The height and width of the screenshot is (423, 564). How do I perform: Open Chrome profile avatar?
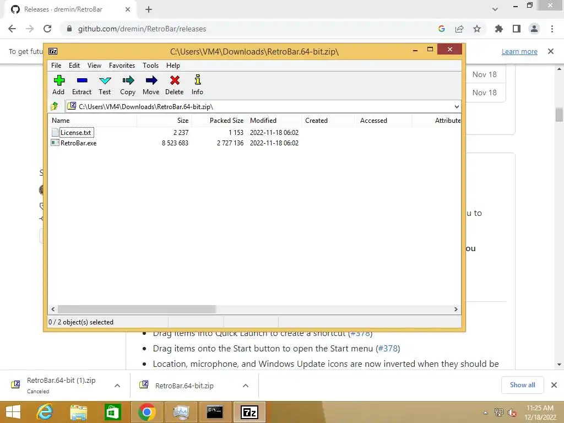click(x=534, y=29)
